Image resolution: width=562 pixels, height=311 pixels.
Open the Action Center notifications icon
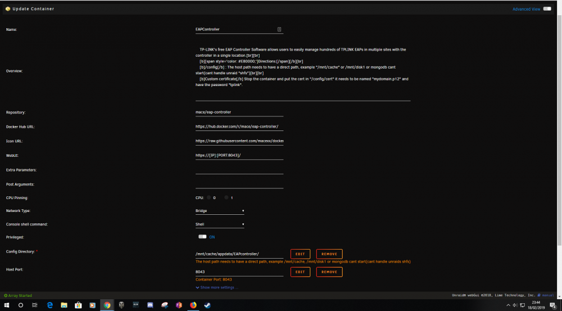coord(553,305)
